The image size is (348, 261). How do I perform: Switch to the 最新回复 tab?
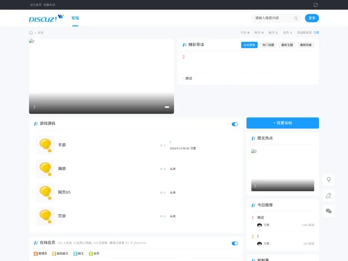pyautogui.click(x=306, y=45)
